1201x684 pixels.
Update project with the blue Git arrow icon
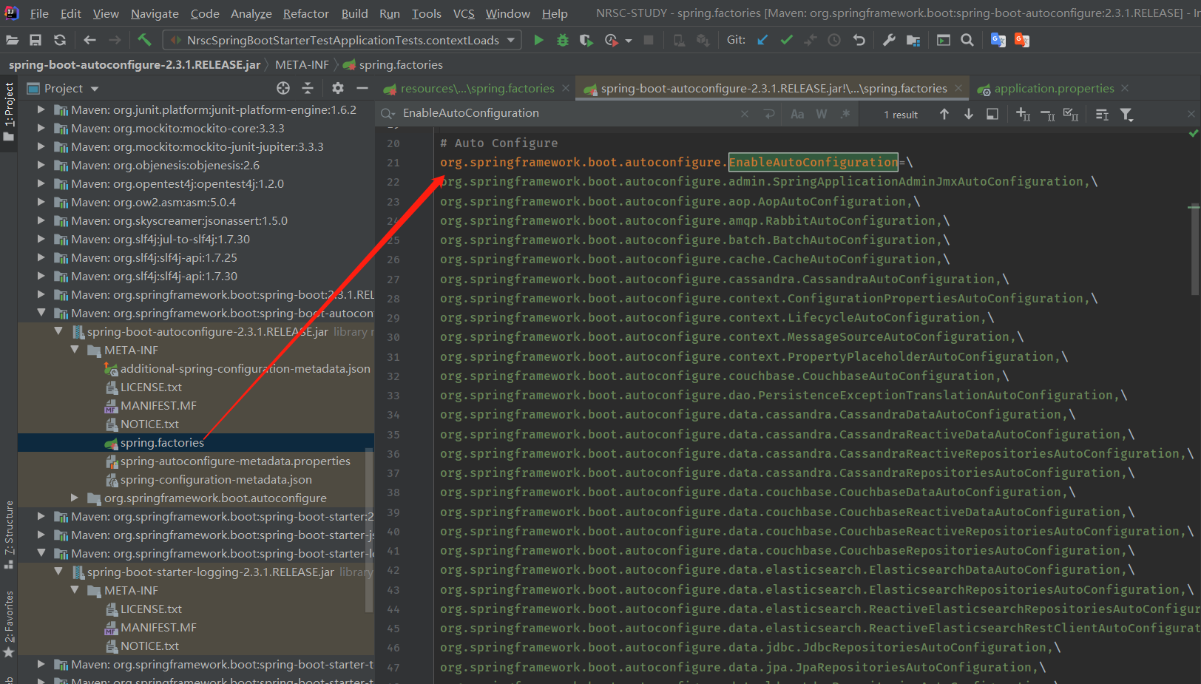(762, 40)
